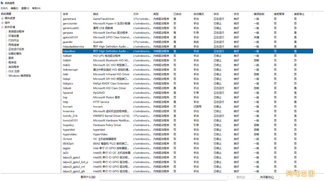Select OLE 注册 in the tree
This screenshot has height=181, width=324.
pos(14,71)
